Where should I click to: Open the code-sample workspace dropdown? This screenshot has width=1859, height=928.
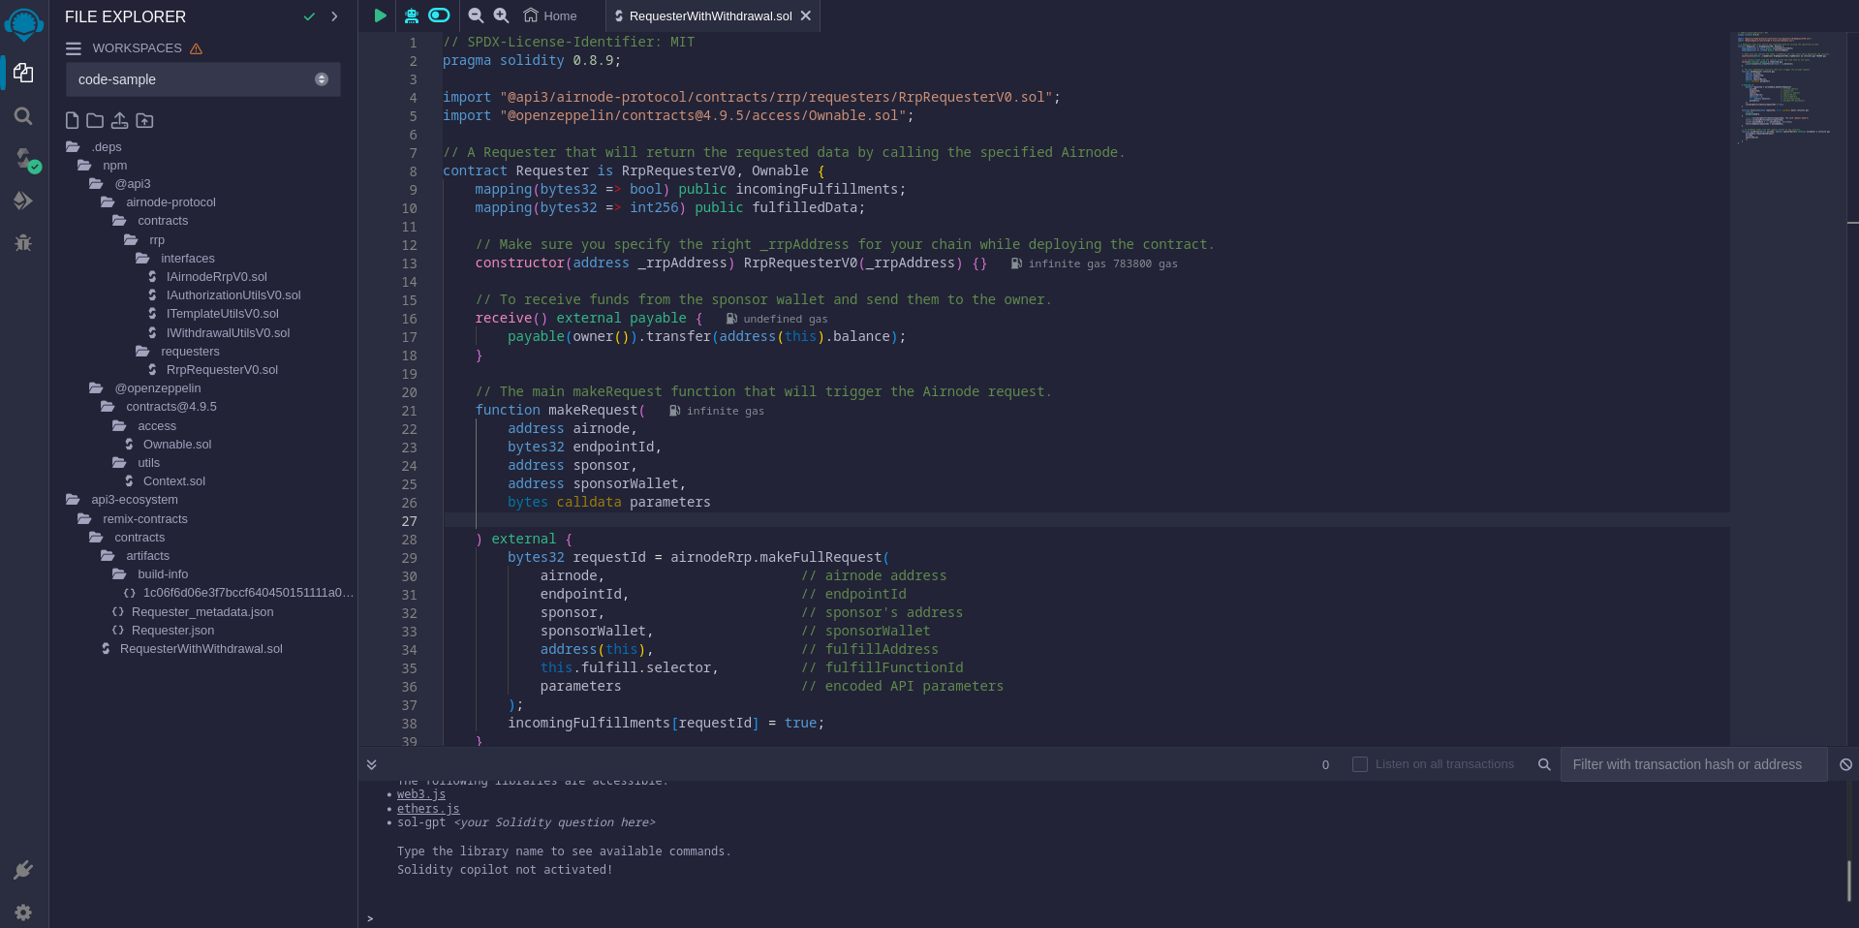click(321, 79)
